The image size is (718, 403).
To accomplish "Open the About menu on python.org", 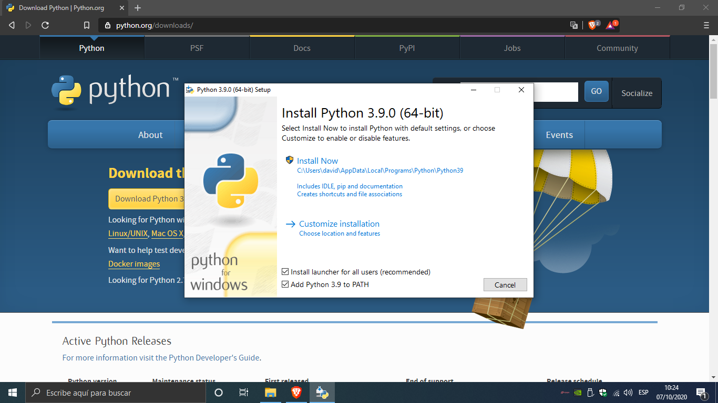I will [x=150, y=135].
